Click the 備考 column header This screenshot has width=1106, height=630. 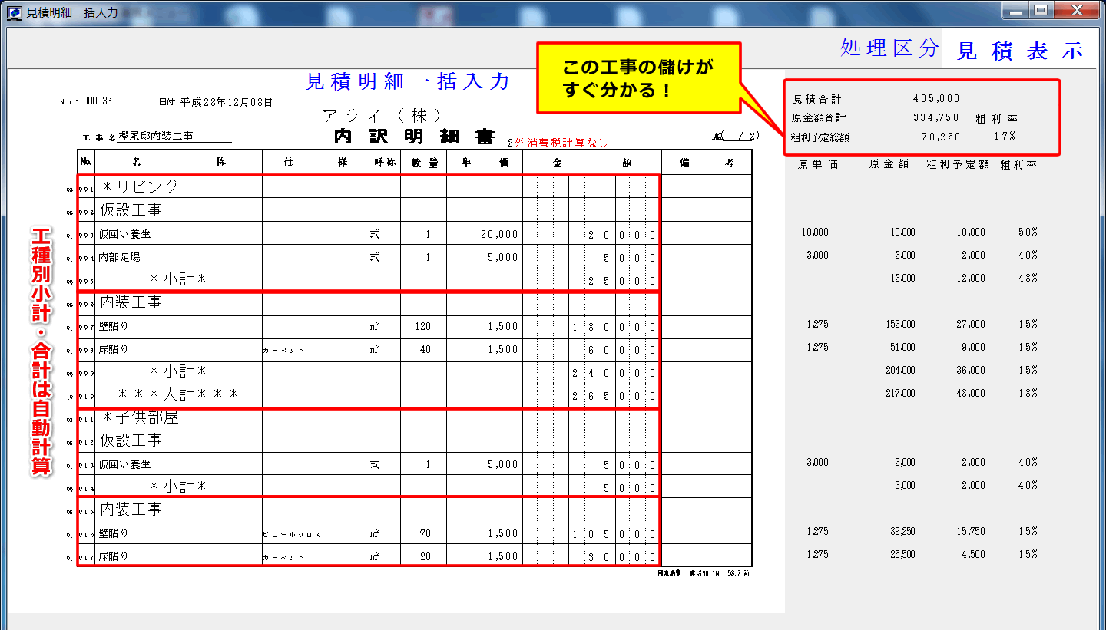coord(705,162)
